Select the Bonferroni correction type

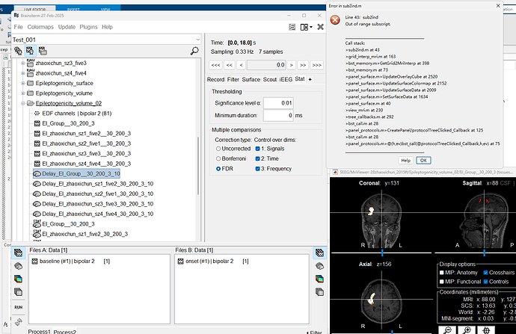218,158
